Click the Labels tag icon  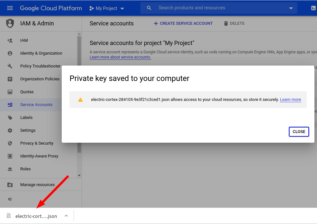tap(10, 118)
